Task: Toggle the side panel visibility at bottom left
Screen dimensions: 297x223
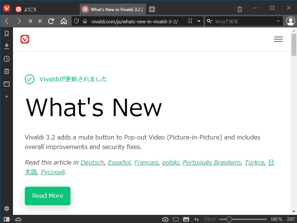Action: pyautogui.click(x=6, y=219)
